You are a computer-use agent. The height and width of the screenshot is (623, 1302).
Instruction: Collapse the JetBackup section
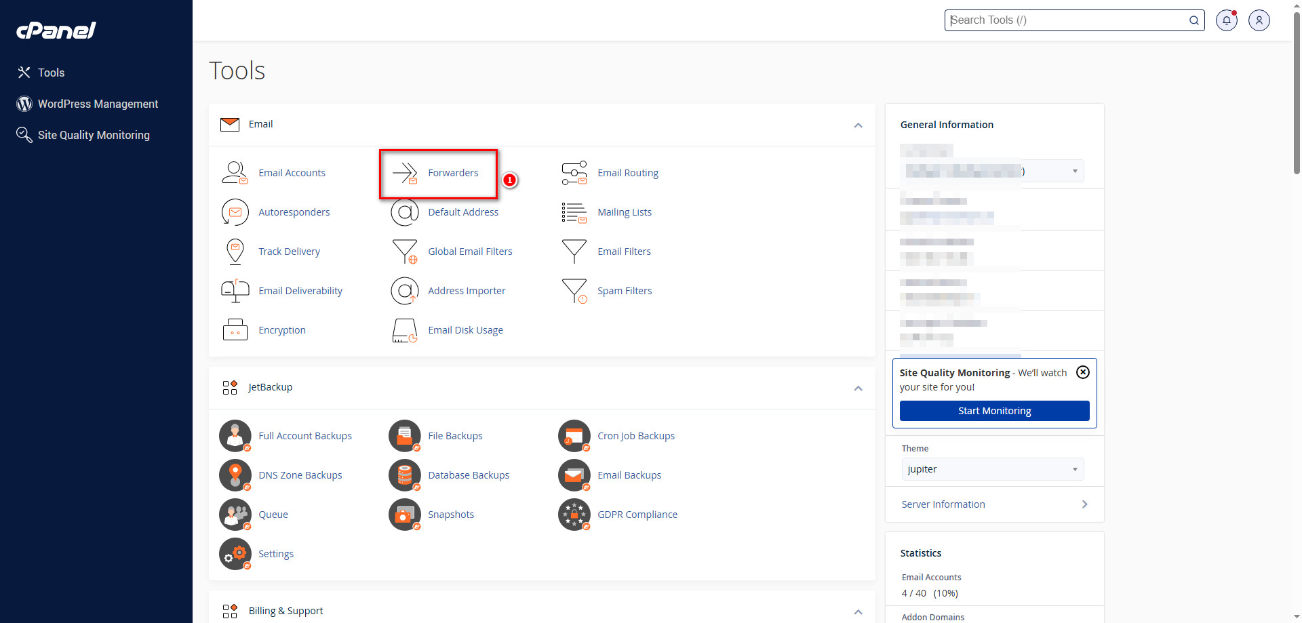[x=858, y=388]
